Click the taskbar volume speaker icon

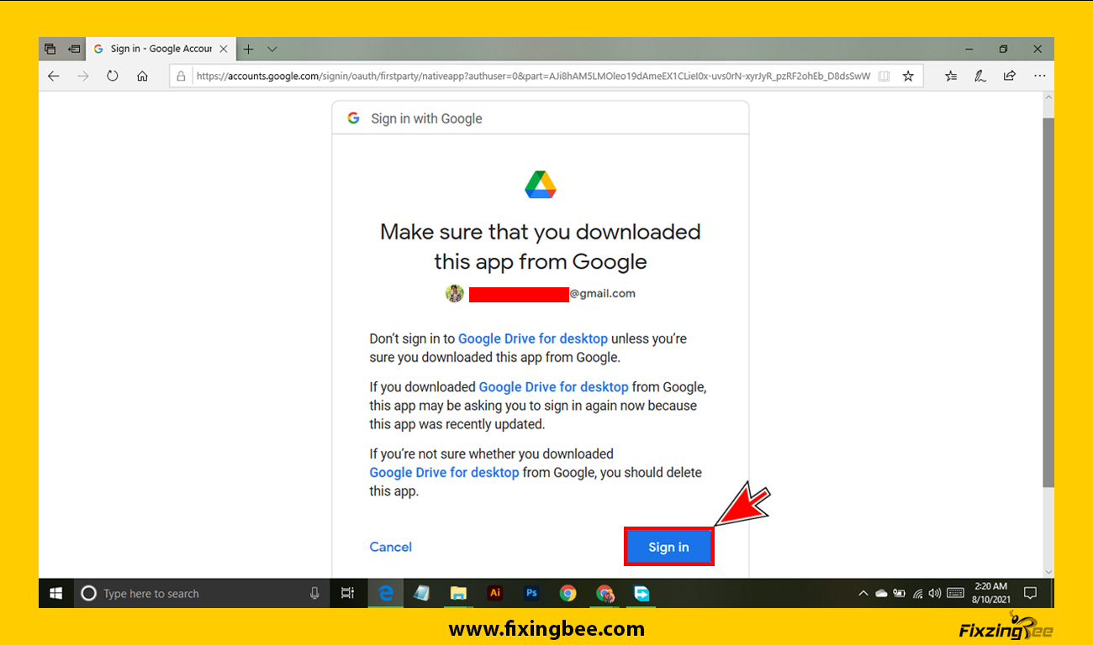pyautogui.click(x=935, y=594)
